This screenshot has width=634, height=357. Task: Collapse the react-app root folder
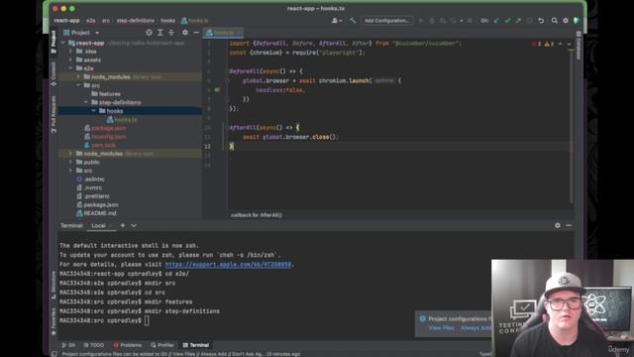(63, 43)
